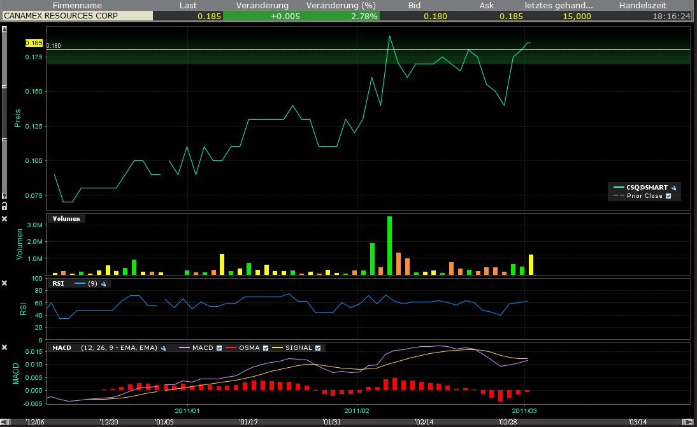Click the Volumen panel title label
The height and width of the screenshot is (427, 697).
pyautogui.click(x=66, y=219)
